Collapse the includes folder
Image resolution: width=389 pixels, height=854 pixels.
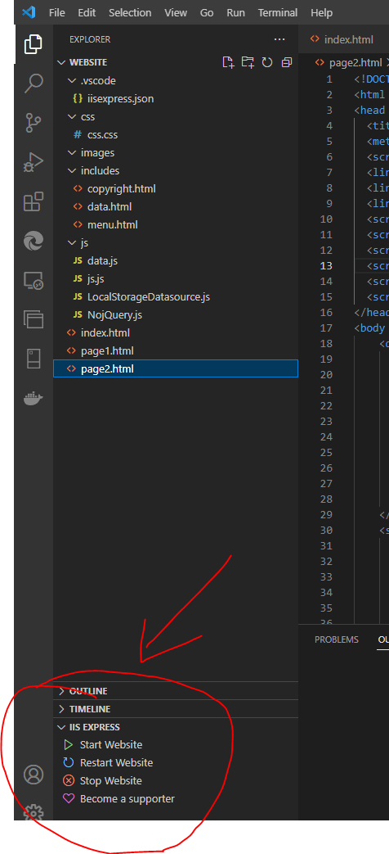pyautogui.click(x=72, y=171)
